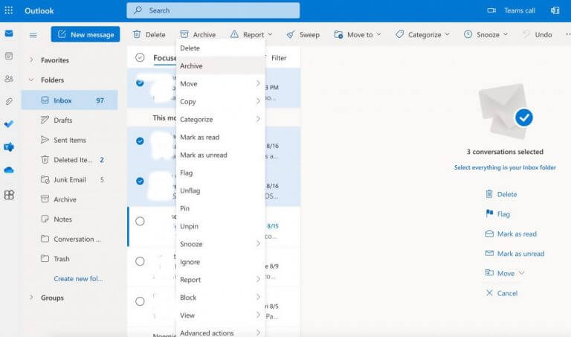This screenshot has height=337, width=571.
Task: Open the Sent Items folder
Action: [70, 140]
